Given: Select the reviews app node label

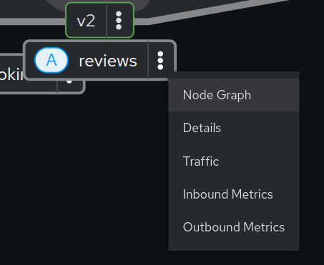Looking at the screenshot, I should (108, 61).
